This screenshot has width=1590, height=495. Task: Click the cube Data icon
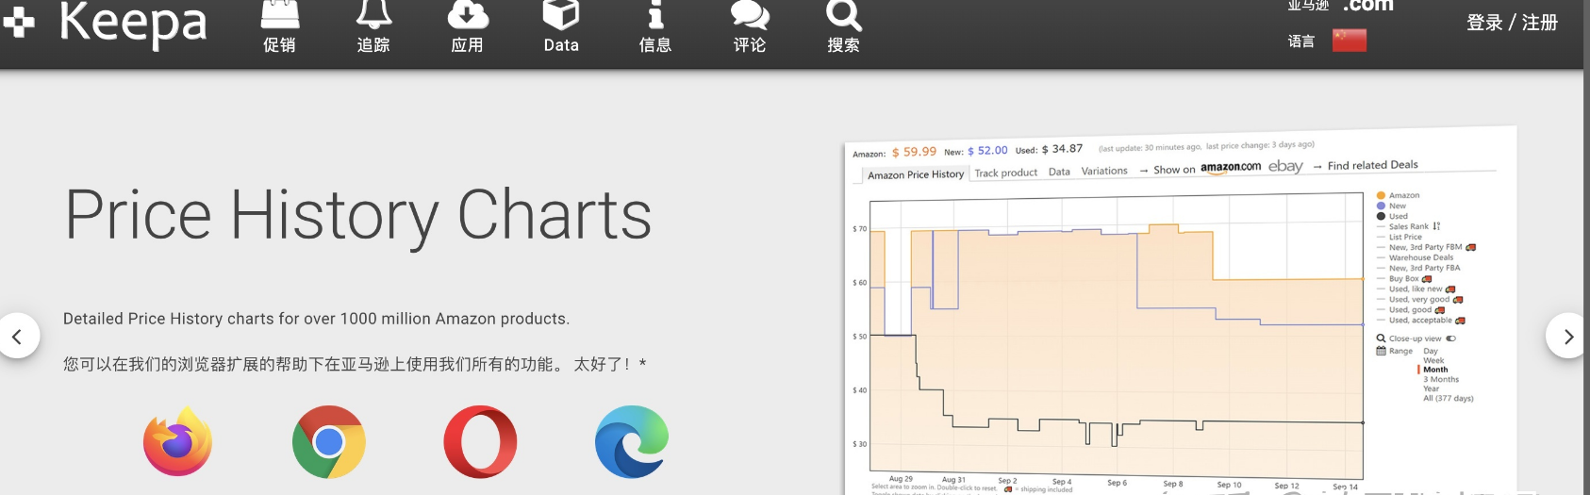pyautogui.click(x=561, y=13)
